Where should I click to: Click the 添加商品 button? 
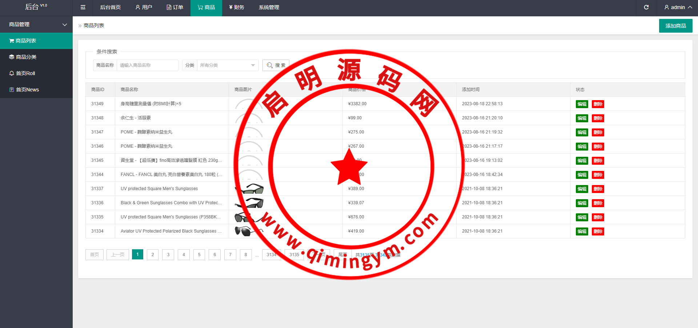pos(675,26)
